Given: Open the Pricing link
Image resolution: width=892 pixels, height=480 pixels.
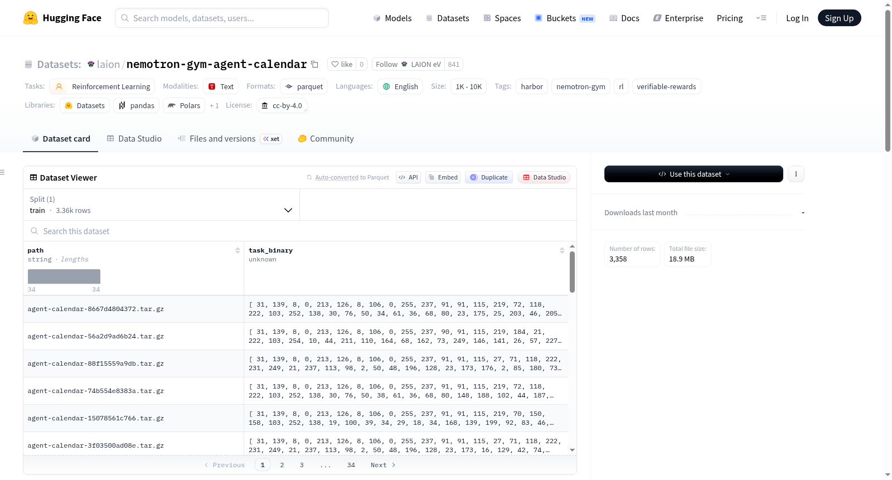Looking at the screenshot, I should pos(730,18).
